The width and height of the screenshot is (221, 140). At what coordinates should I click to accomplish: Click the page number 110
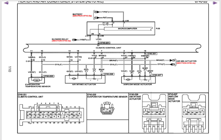click(9, 69)
